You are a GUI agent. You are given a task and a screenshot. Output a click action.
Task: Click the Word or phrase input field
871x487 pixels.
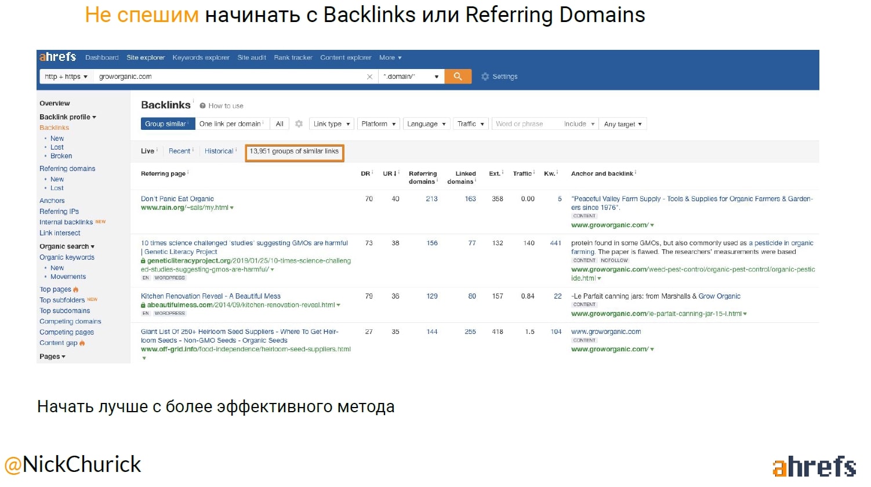(525, 124)
